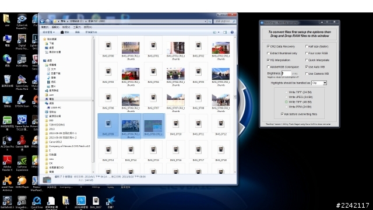Open the first menu in Explorer menu bar
373x210 pixels.
click(45, 27)
